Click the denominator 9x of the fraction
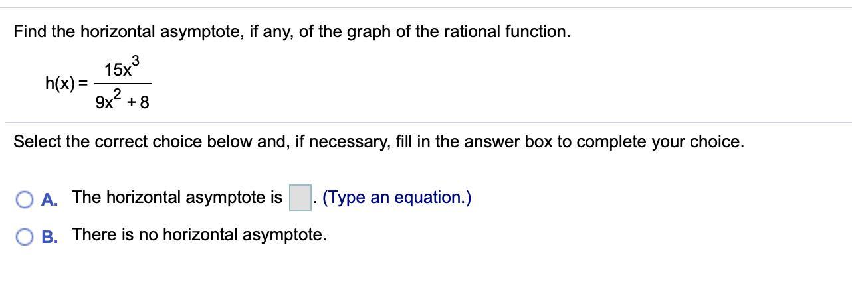 click(104, 102)
